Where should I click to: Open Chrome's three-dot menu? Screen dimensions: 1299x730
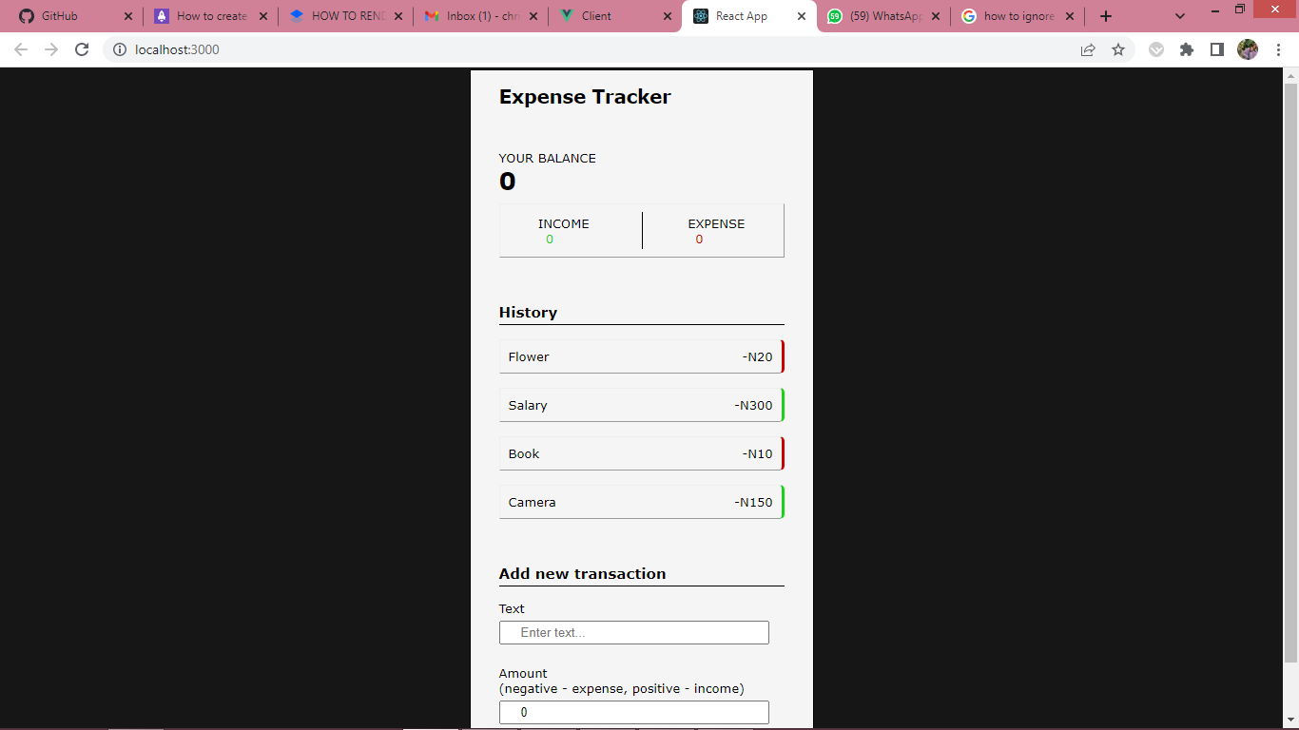[x=1277, y=49]
